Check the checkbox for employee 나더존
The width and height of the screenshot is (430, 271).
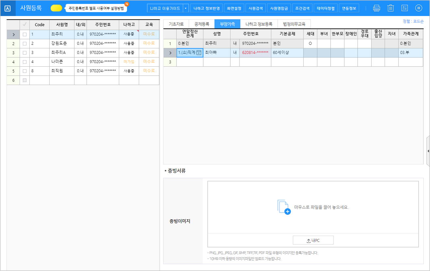25,61
